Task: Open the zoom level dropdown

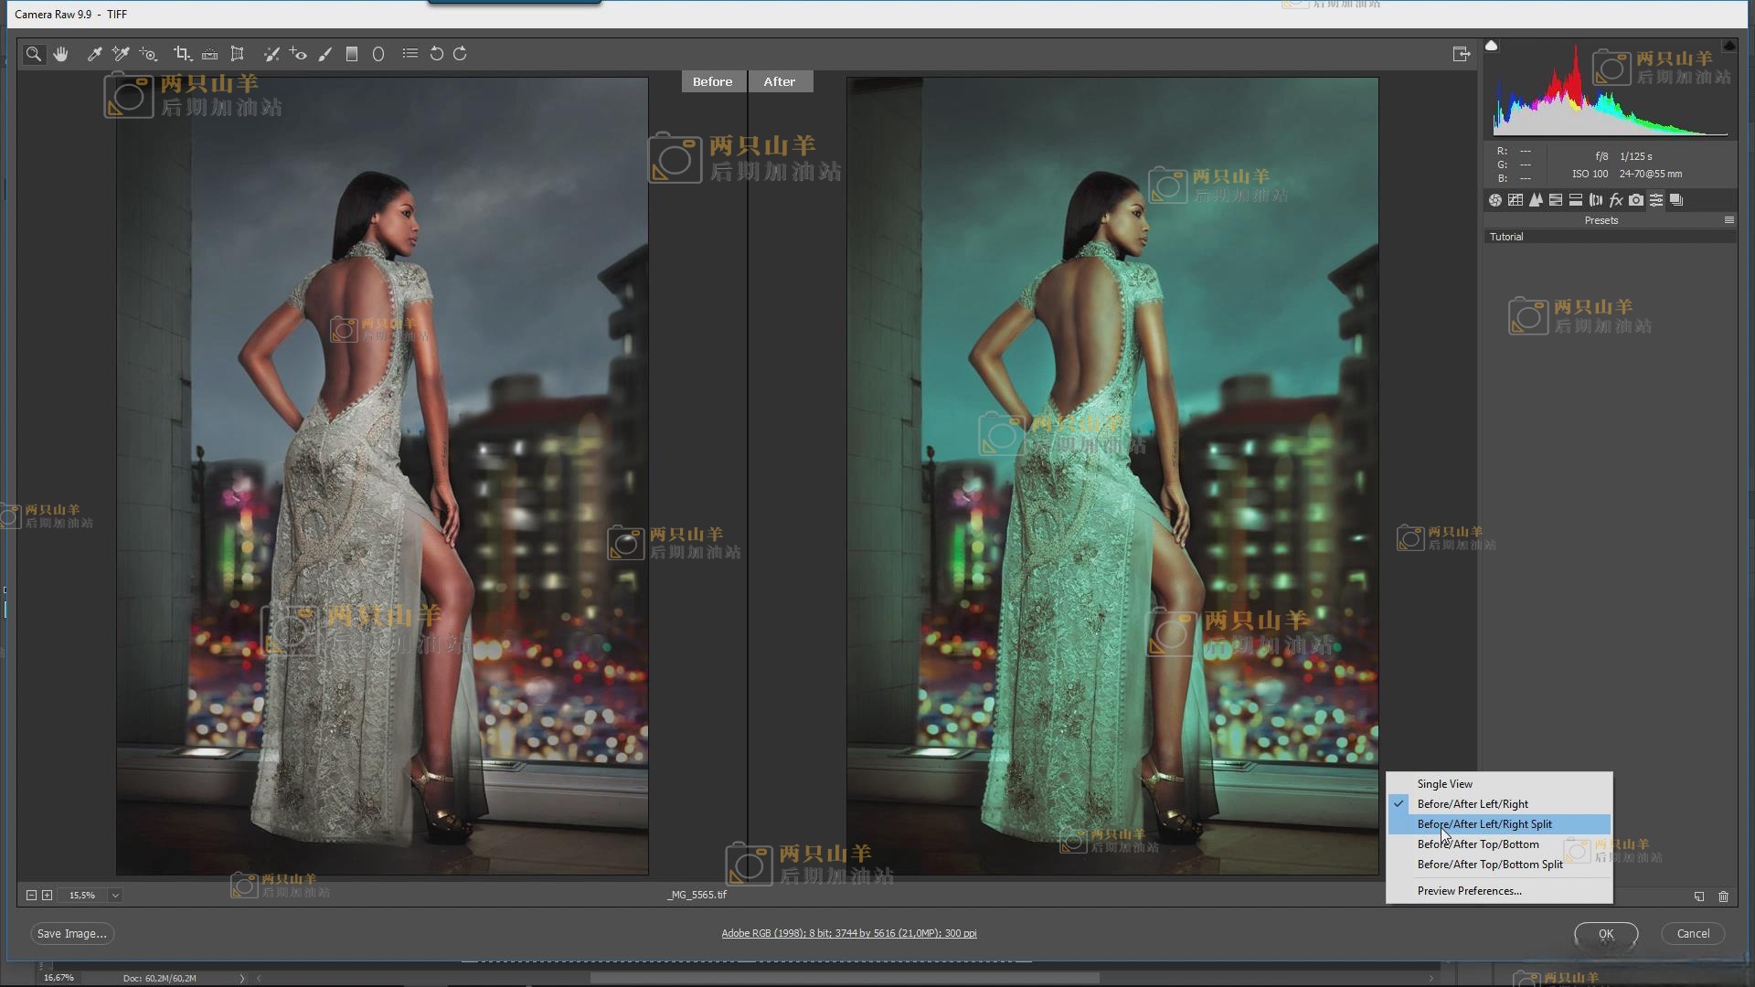Action: click(115, 896)
